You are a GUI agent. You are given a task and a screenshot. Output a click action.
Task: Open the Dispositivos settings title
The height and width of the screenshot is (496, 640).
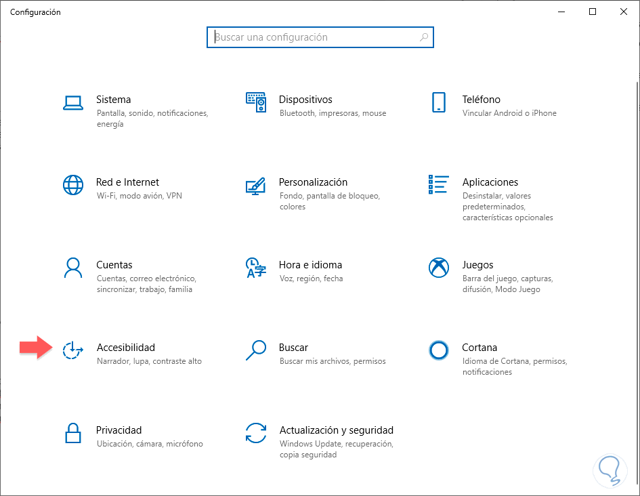coord(305,100)
